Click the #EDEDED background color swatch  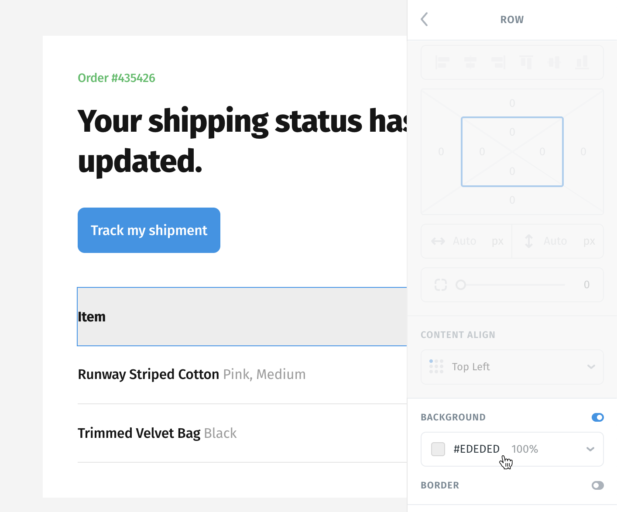tap(438, 449)
